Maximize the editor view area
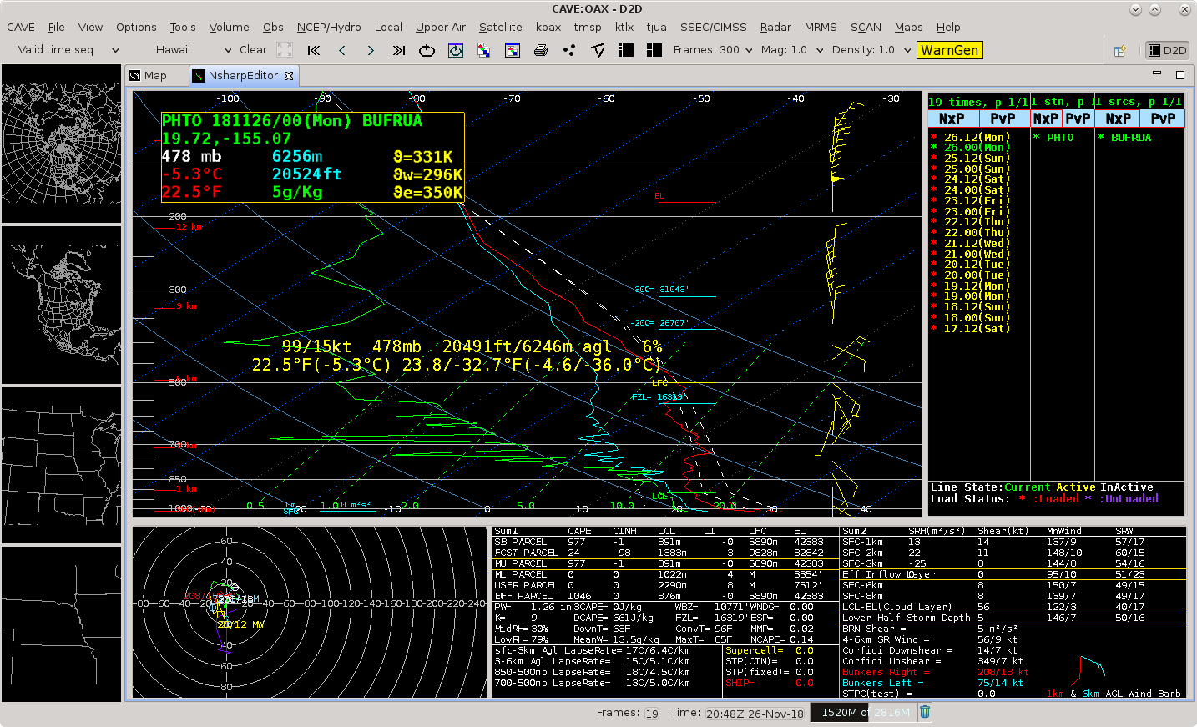1197x727 pixels. tap(1180, 75)
